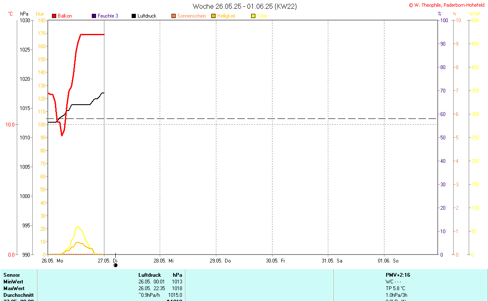Click the minimum value '1013'
This screenshot has width=488, height=301.
(x=177, y=282)
